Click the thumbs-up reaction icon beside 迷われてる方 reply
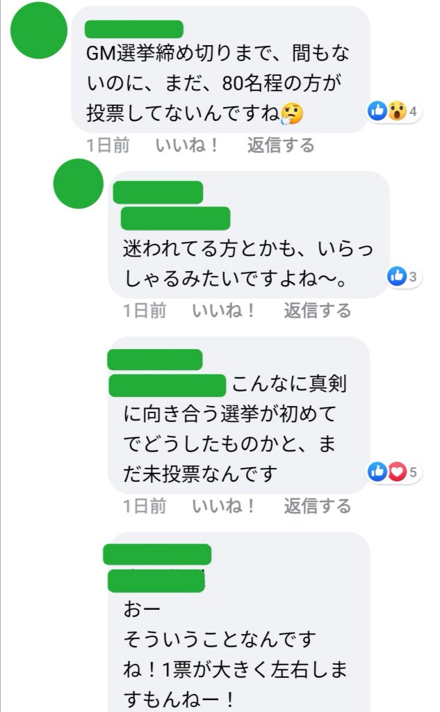The image size is (440, 712). [396, 276]
